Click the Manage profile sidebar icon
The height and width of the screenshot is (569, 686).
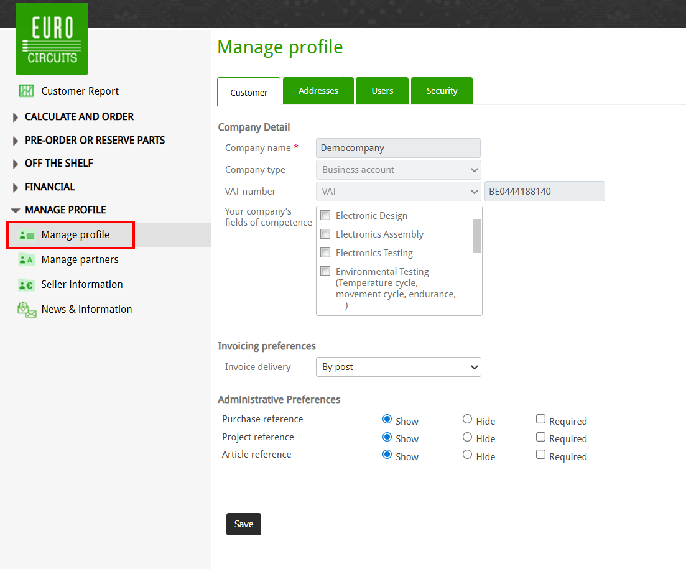pos(26,235)
